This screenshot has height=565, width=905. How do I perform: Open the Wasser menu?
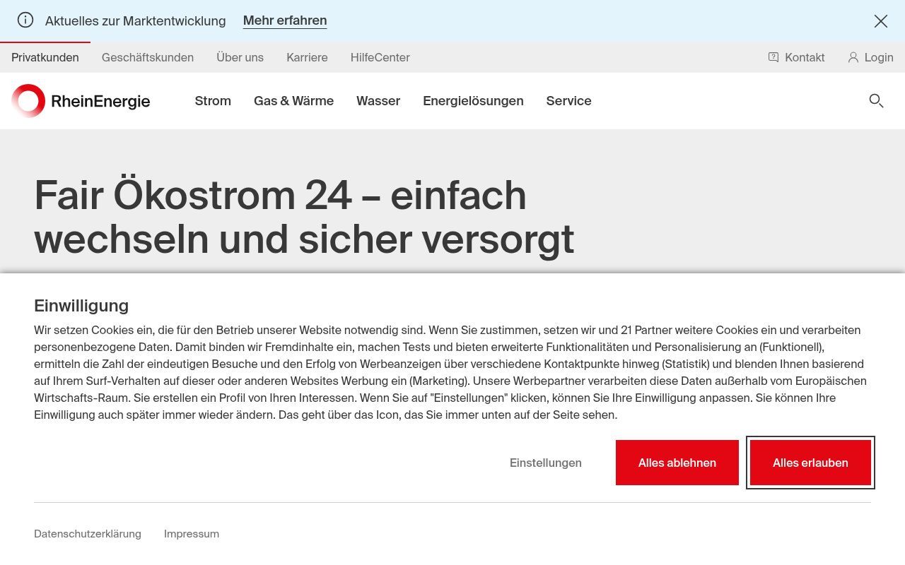(378, 101)
